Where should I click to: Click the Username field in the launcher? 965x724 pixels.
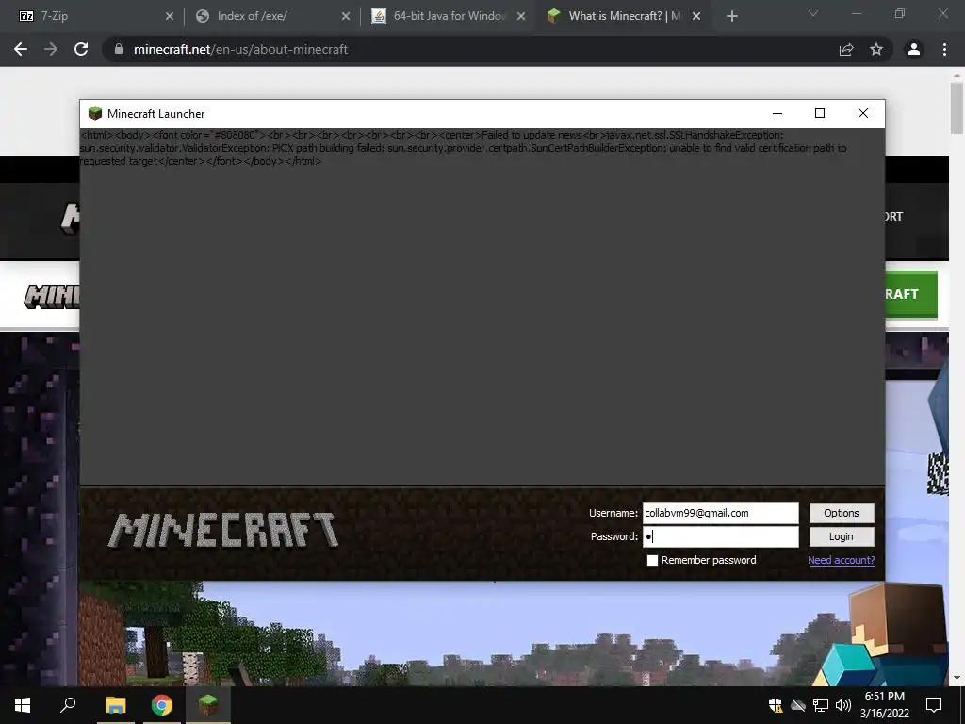721,513
